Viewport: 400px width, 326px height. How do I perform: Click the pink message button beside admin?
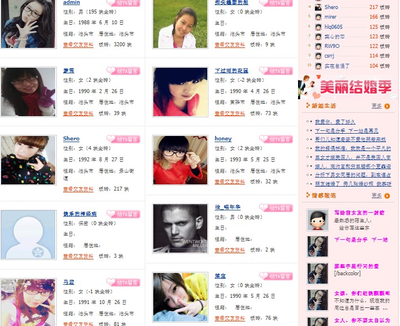coord(123,3)
